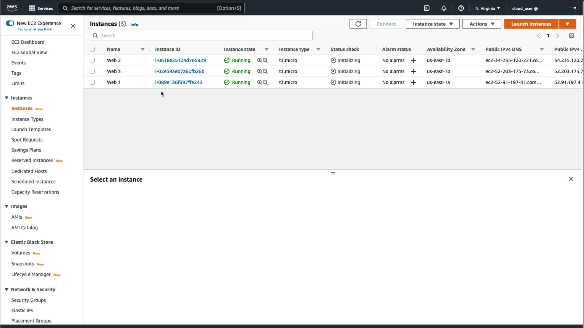Go to EC2 Dashboard
The height and width of the screenshot is (328, 584).
click(28, 42)
